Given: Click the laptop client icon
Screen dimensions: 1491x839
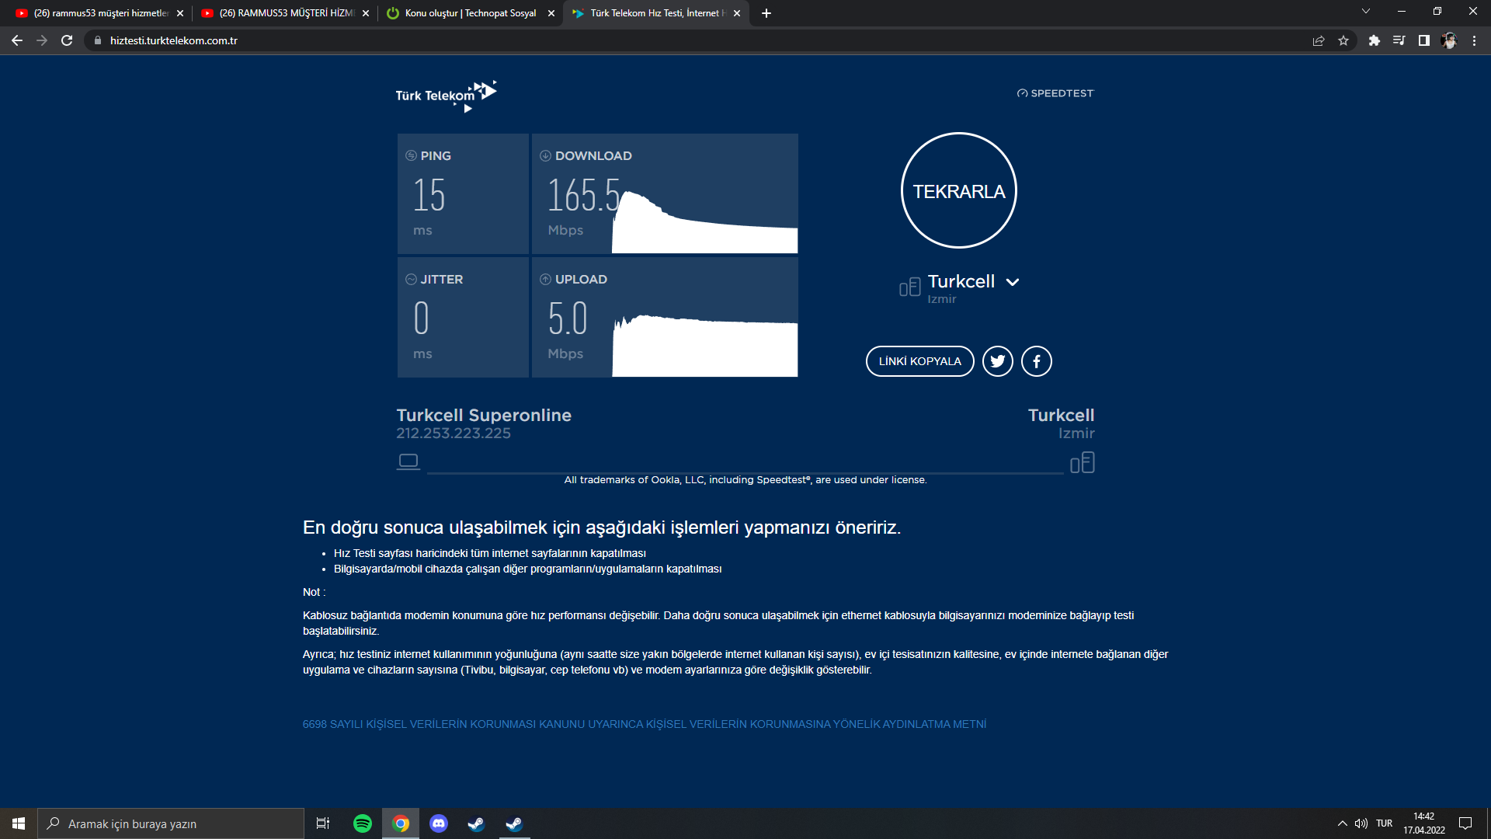Looking at the screenshot, I should (x=408, y=462).
